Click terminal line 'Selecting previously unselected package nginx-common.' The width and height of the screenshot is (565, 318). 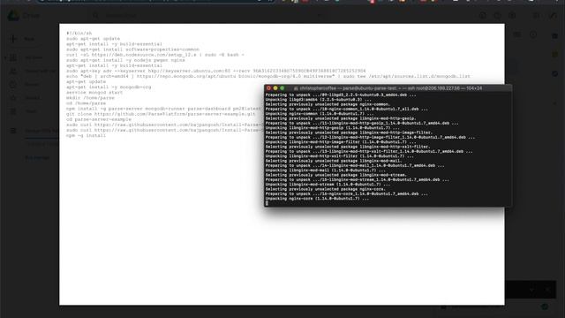(328, 104)
